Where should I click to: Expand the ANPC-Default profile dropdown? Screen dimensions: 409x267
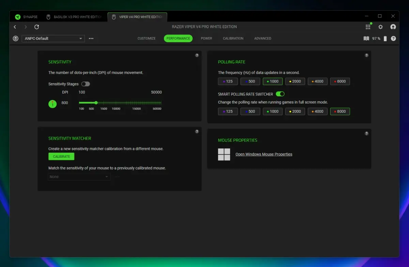[53, 38]
